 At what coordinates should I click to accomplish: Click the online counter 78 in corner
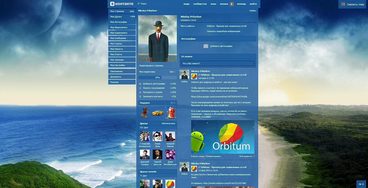[x=361, y=184]
